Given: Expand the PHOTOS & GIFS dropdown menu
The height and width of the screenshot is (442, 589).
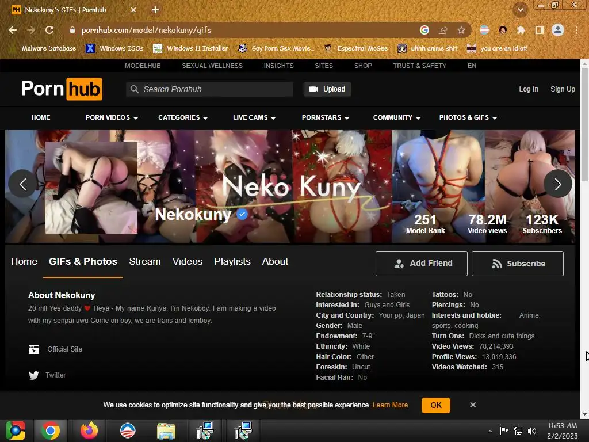Looking at the screenshot, I should [468, 117].
